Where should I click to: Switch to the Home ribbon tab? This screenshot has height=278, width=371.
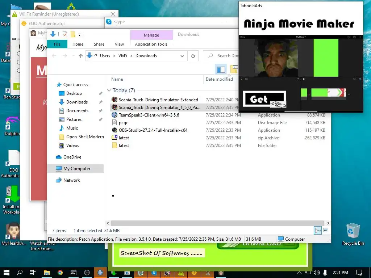pyautogui.click(x=78, y=44)
